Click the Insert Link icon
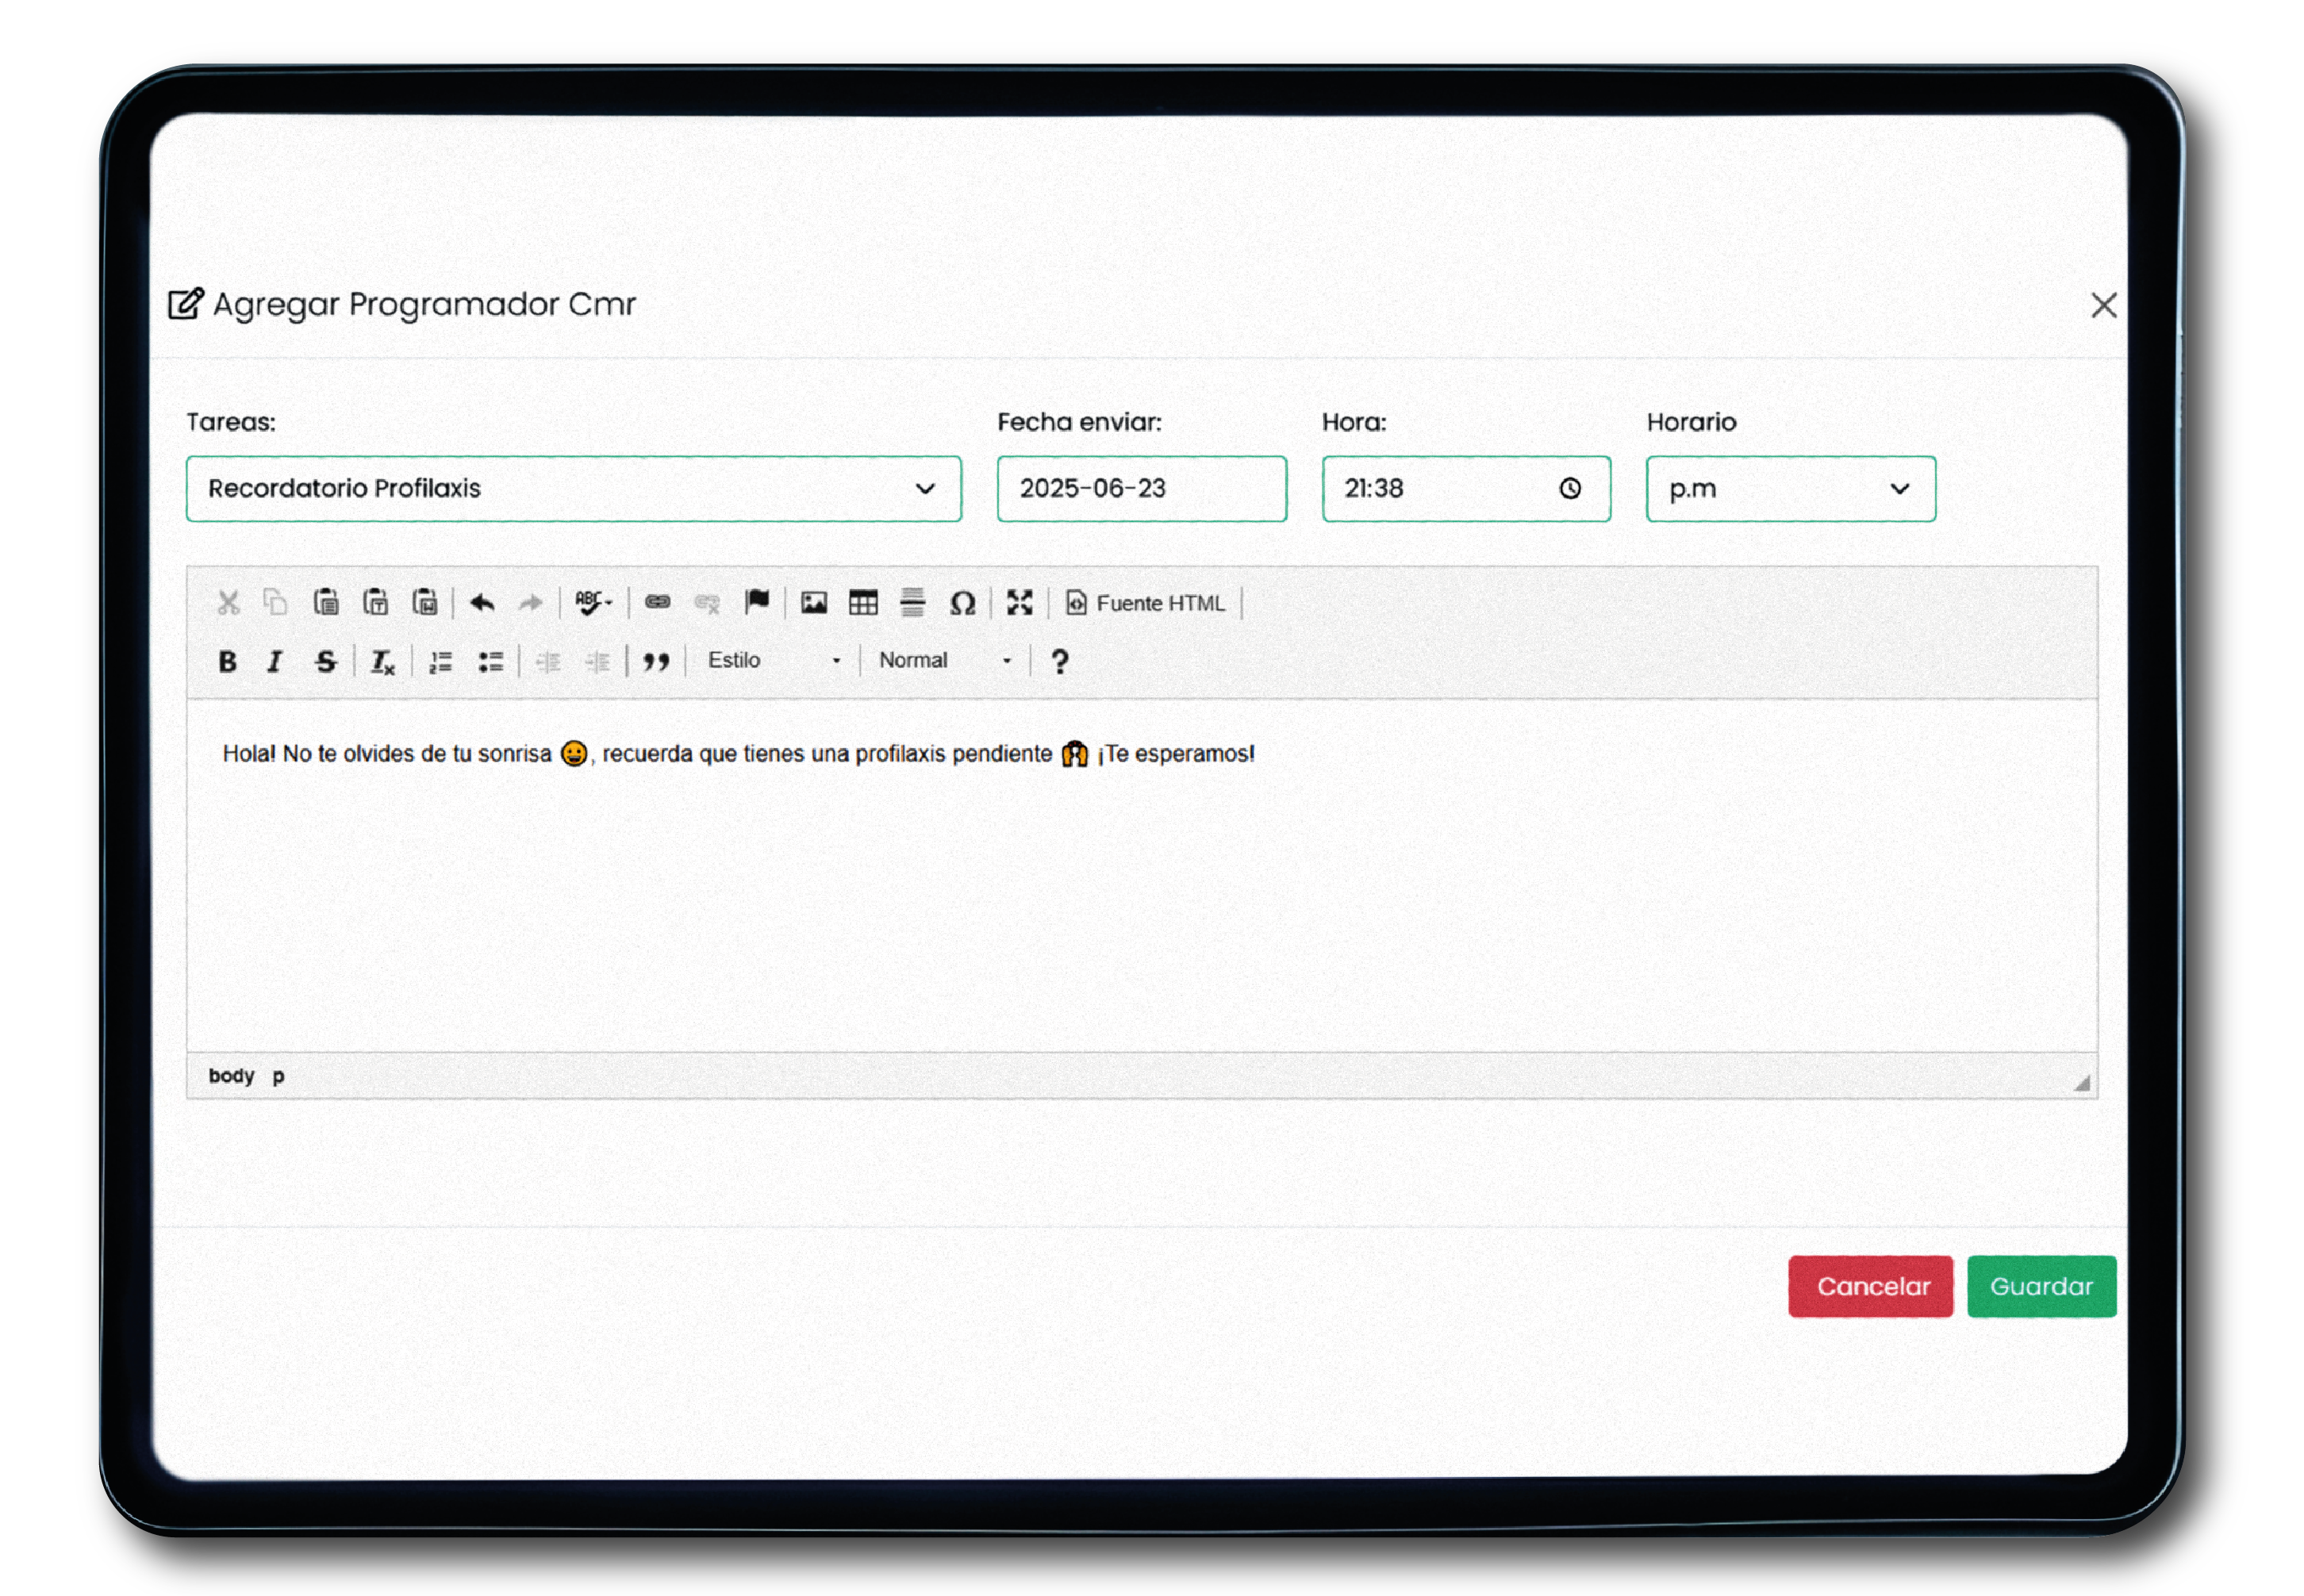Screen dimensions: 2304x1596 (657, 602)
